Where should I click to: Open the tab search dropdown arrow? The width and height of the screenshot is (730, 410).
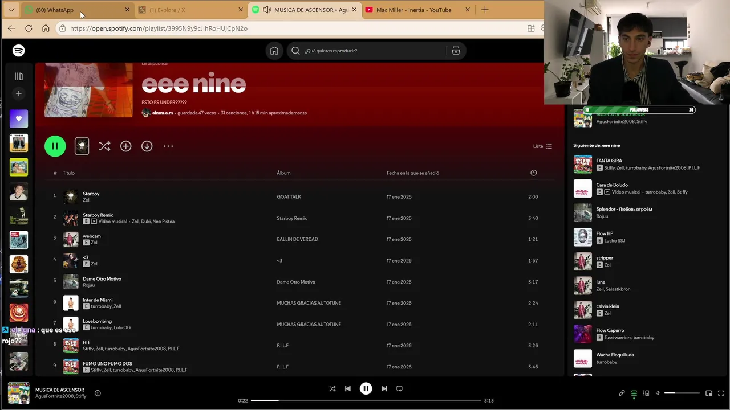[11, 10]
